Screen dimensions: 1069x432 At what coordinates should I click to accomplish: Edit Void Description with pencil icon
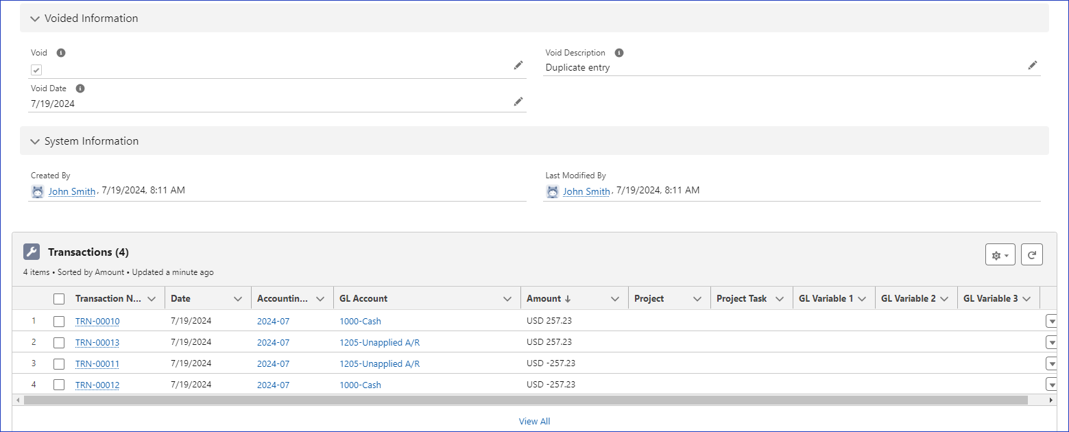pos(1032,65)
